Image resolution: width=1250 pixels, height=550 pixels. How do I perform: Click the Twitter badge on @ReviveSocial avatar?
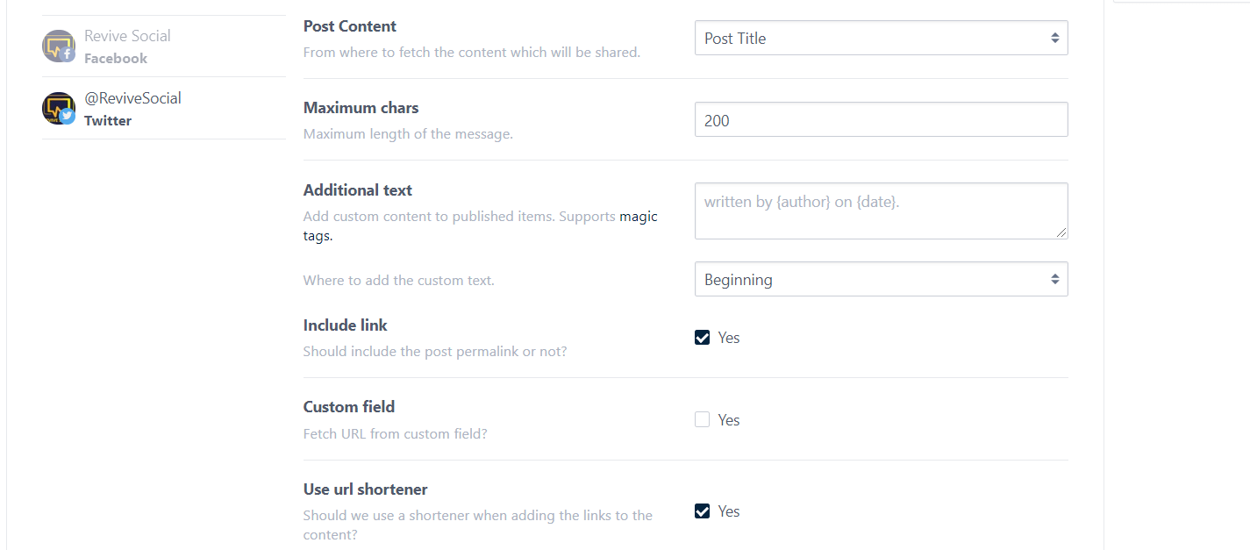click(x=68, y=117)
